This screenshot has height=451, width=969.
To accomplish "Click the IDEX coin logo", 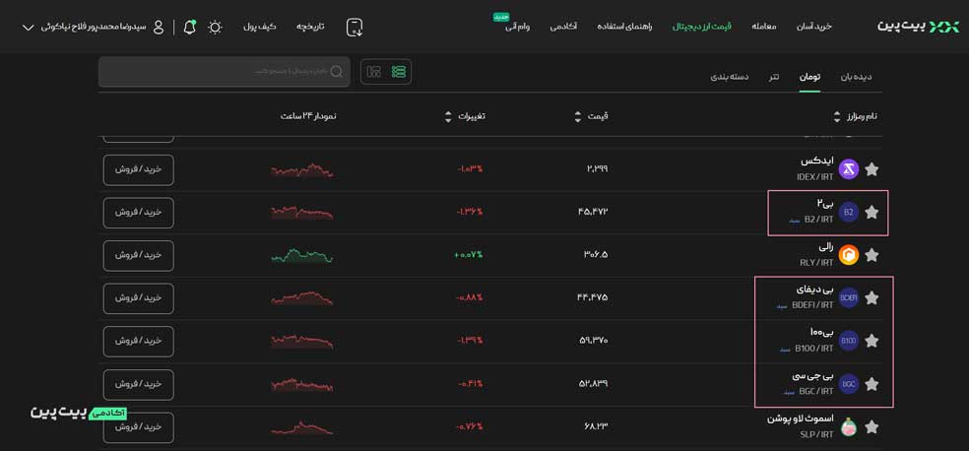I will click(x=849, y=169).
